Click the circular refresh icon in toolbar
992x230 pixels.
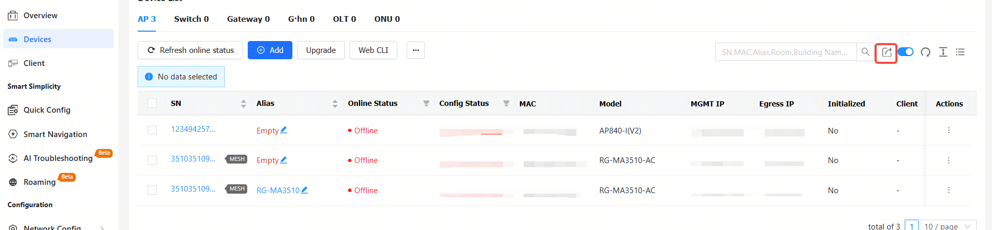[x=926, y=52]
